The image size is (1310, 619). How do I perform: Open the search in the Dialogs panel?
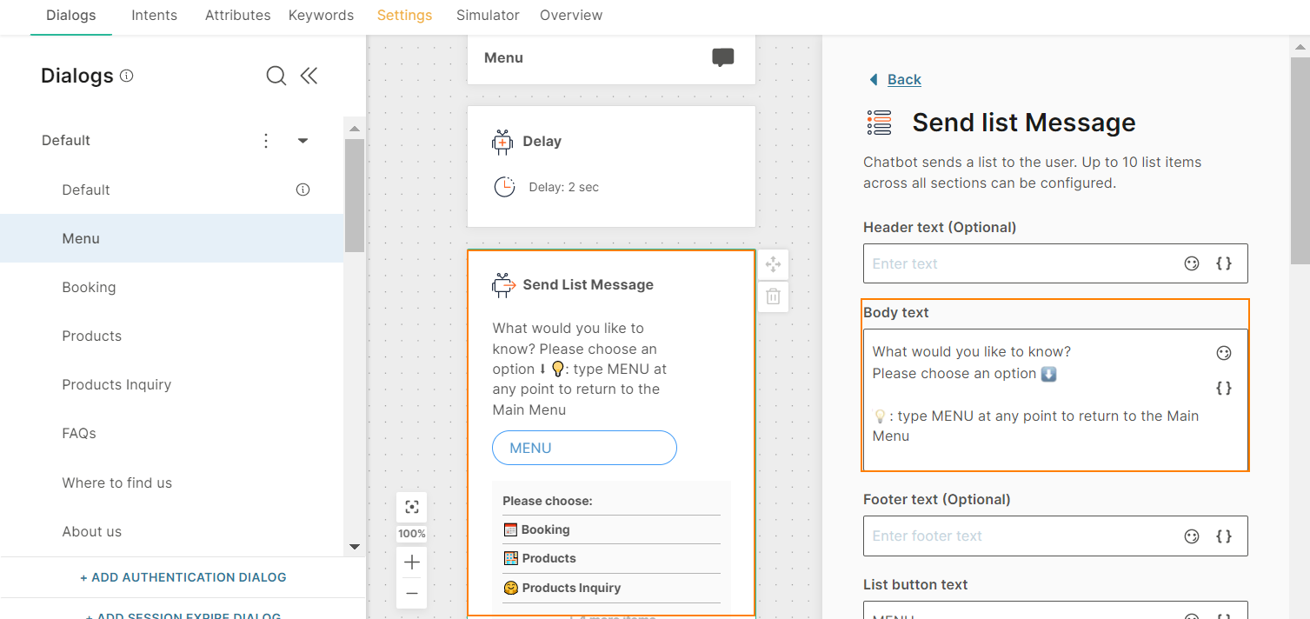[276, 76]
